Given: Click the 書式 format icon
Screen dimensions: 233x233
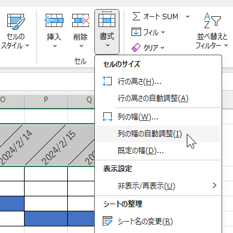Looking at the screenshot, I should coord(107,19).
